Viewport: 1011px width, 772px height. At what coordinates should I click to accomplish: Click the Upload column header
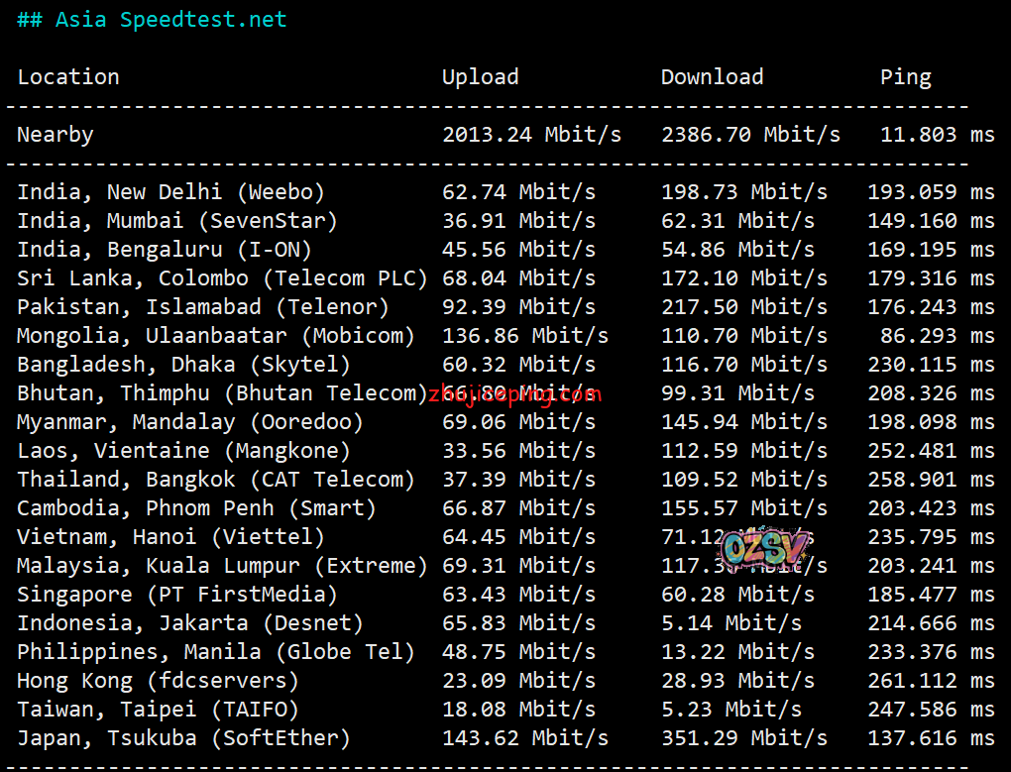click(x=480, y=77)
